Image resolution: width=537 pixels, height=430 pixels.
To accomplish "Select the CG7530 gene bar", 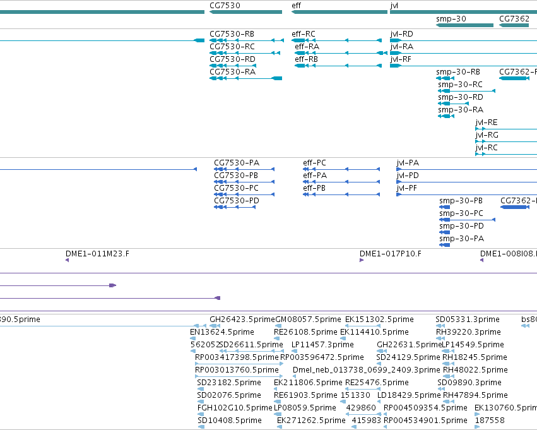I will [x=245, y=12].
